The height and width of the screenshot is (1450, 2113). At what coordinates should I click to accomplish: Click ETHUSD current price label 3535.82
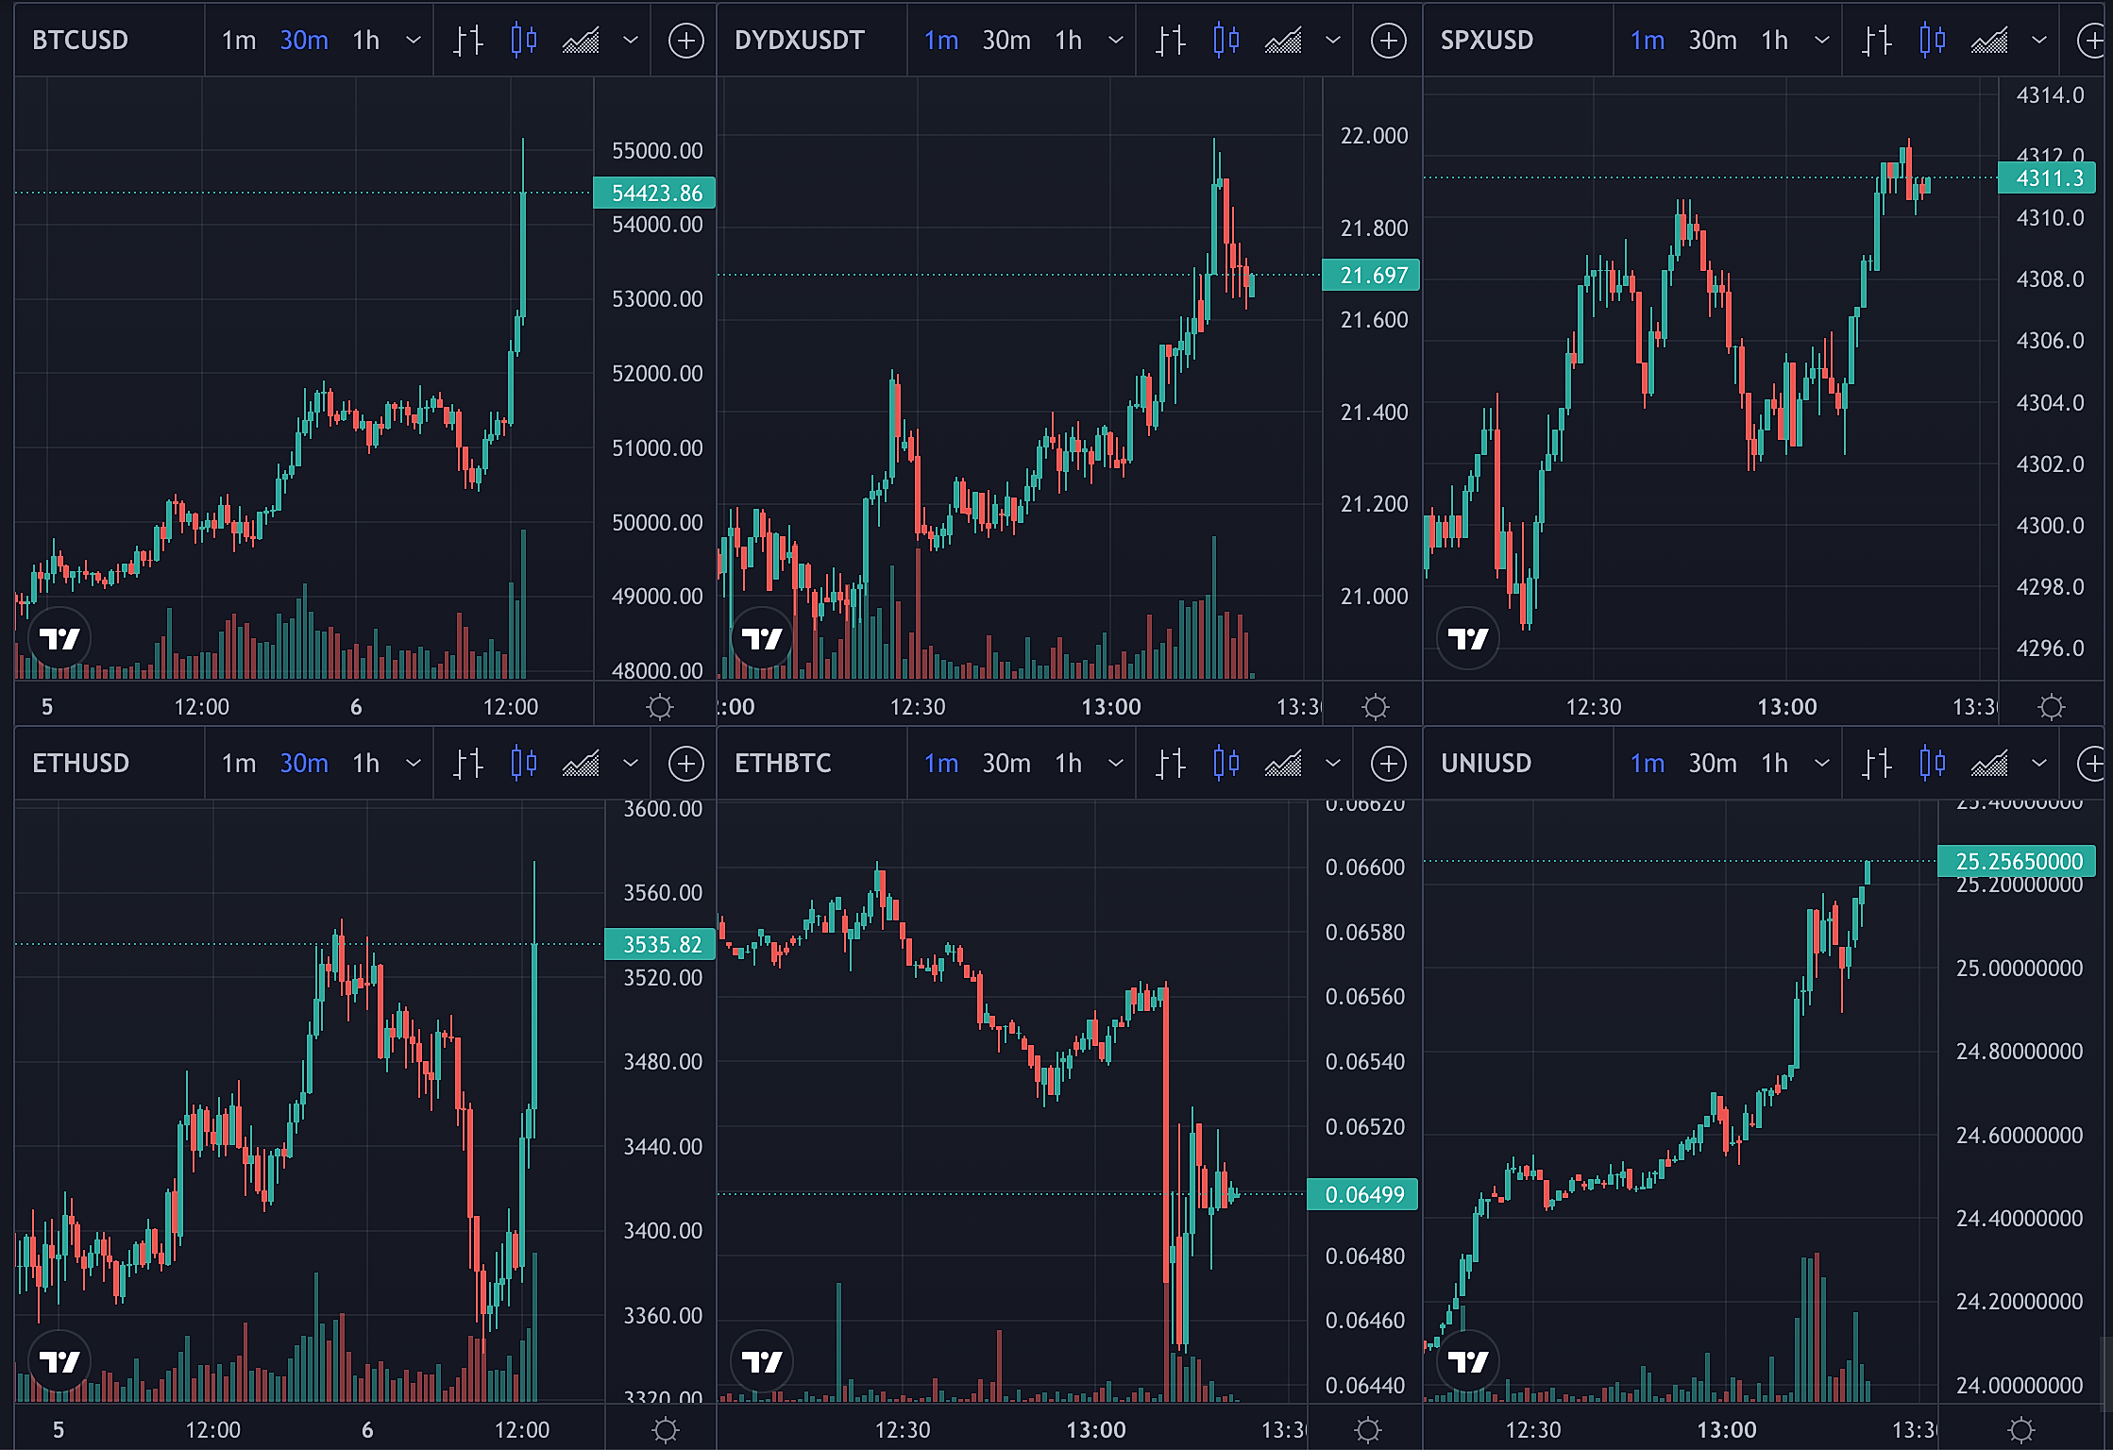(660, 944)
